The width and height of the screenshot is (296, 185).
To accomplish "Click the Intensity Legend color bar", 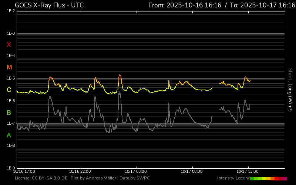I will click(268, 178).
